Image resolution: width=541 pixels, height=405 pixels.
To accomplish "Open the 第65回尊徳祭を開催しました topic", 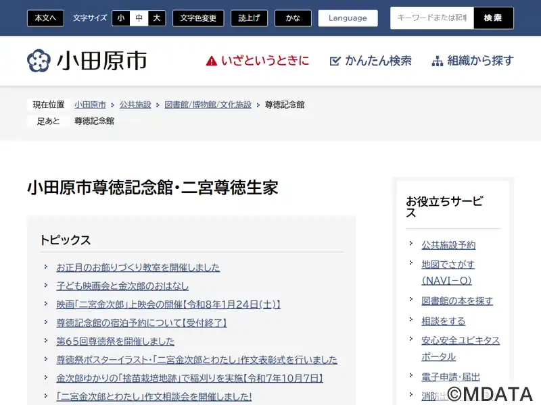I will (x=115, y=342).
